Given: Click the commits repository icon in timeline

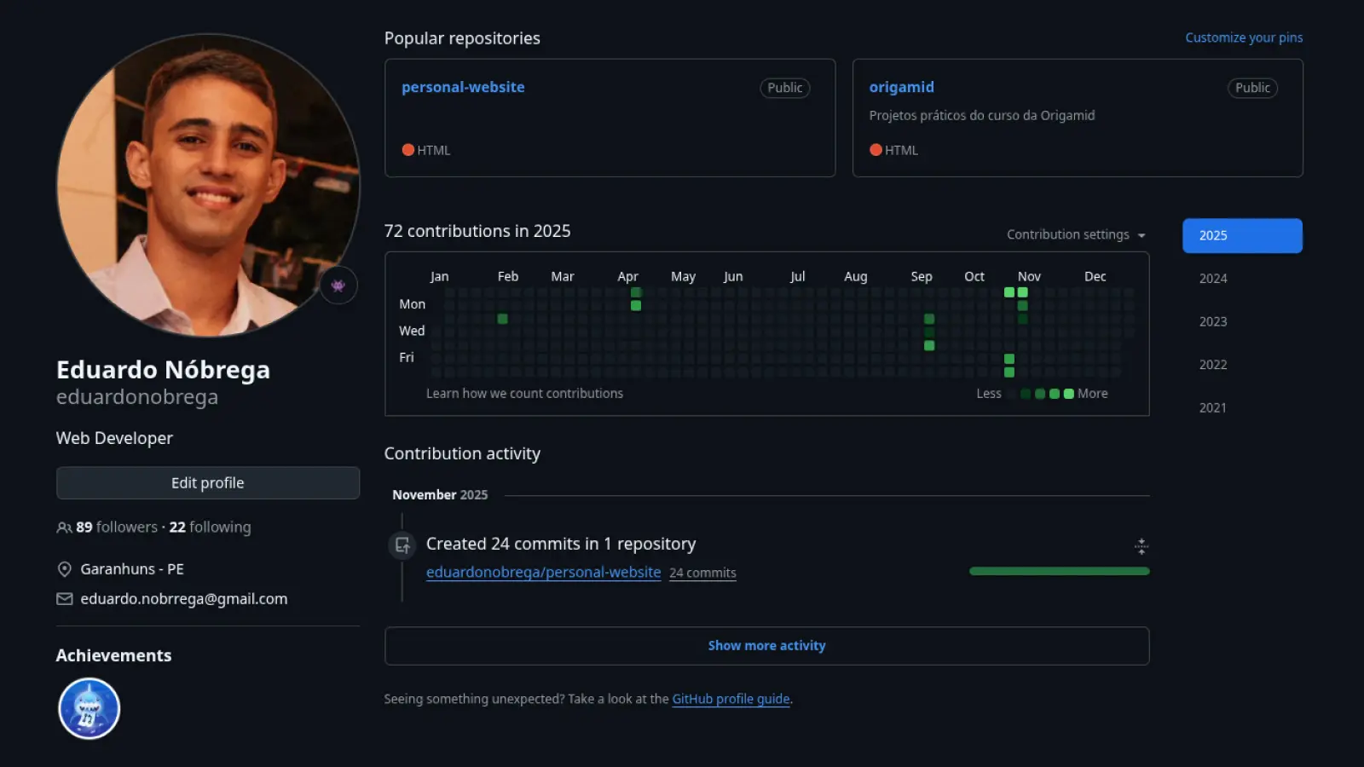Looking at the screenshot, I should pos(402,545).
